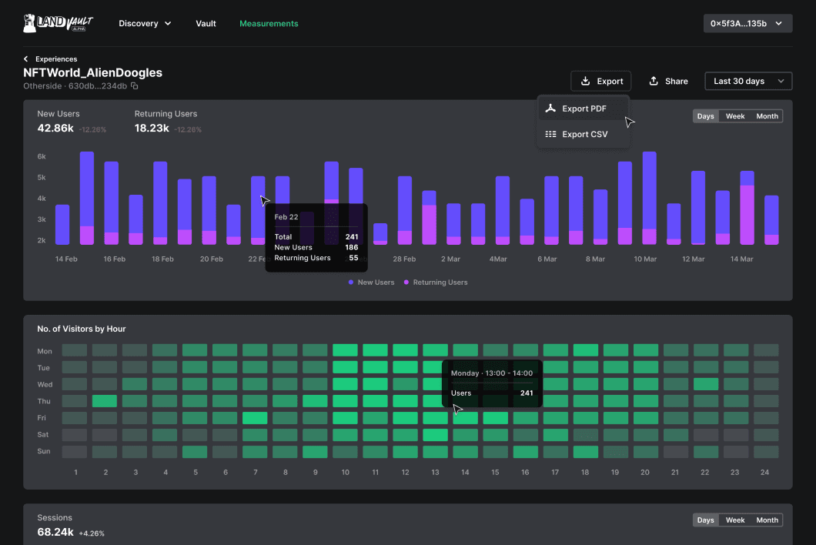This screenshot has height=545, width=816.
Task: Select Export CSV from the export menu
Action: 583,134
